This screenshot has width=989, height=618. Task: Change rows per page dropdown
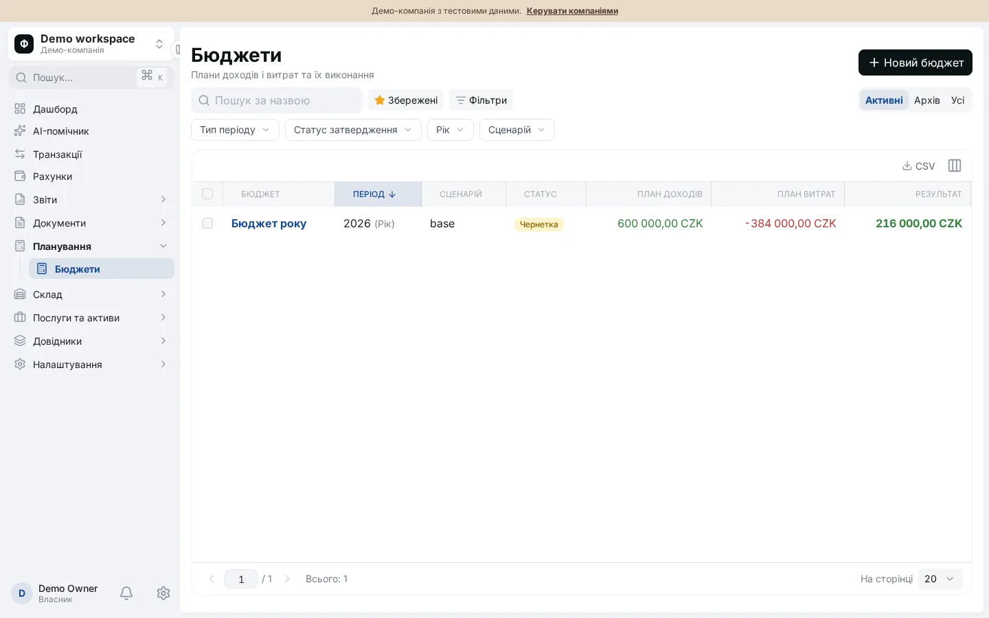[x=940, y=579]
